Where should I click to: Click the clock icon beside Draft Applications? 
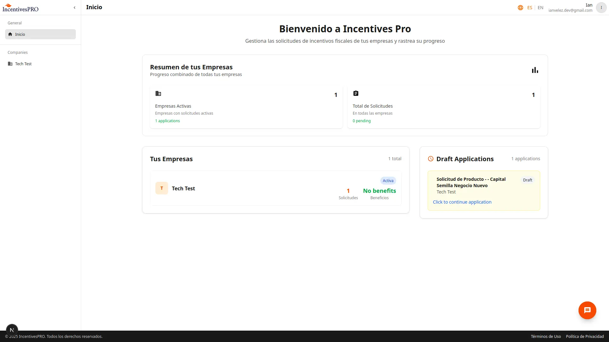click(430, 159)
